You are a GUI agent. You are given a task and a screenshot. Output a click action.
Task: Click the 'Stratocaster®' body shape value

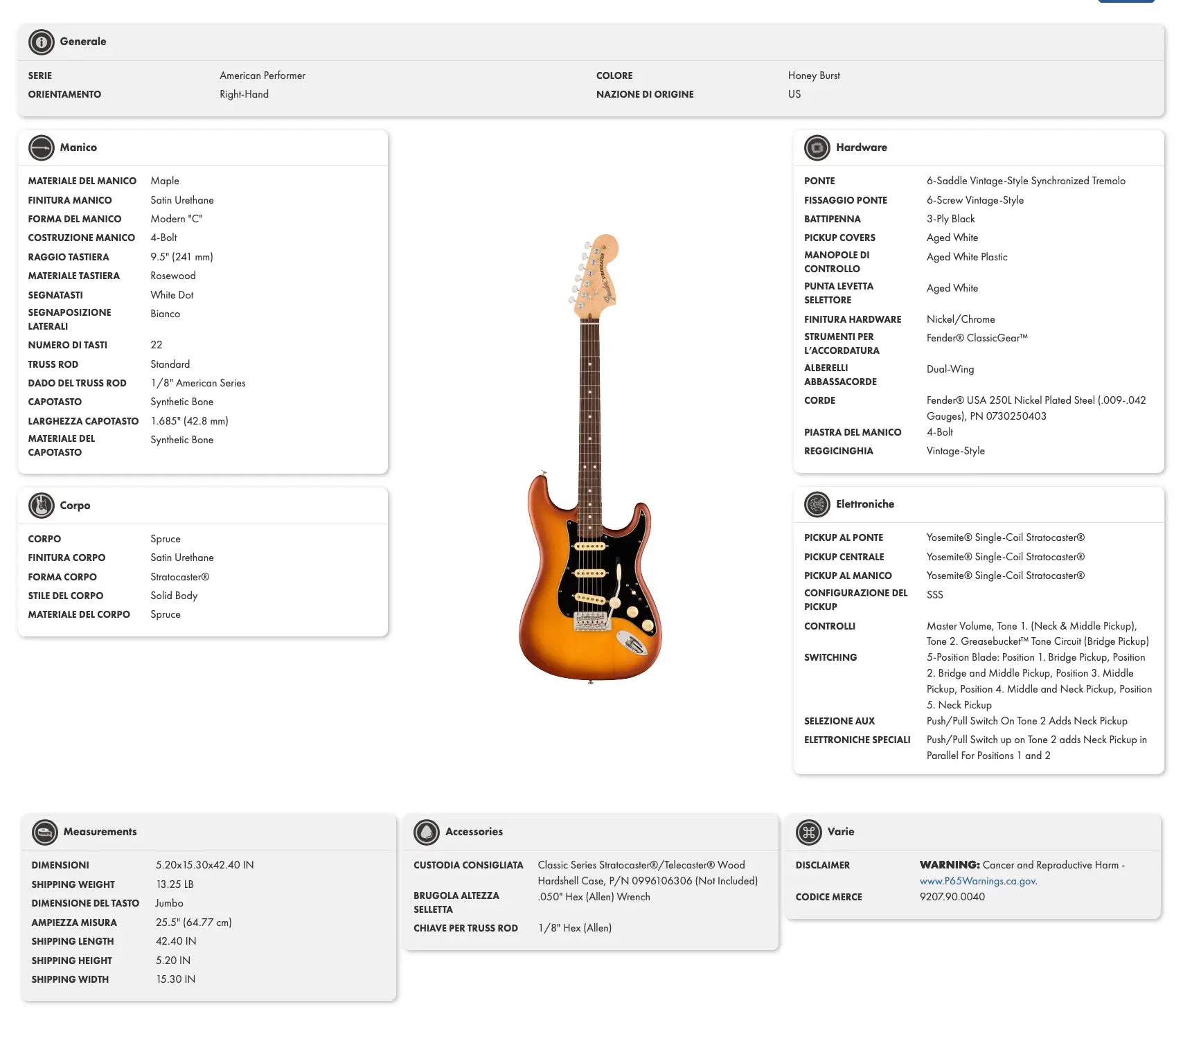click(180, 577)
